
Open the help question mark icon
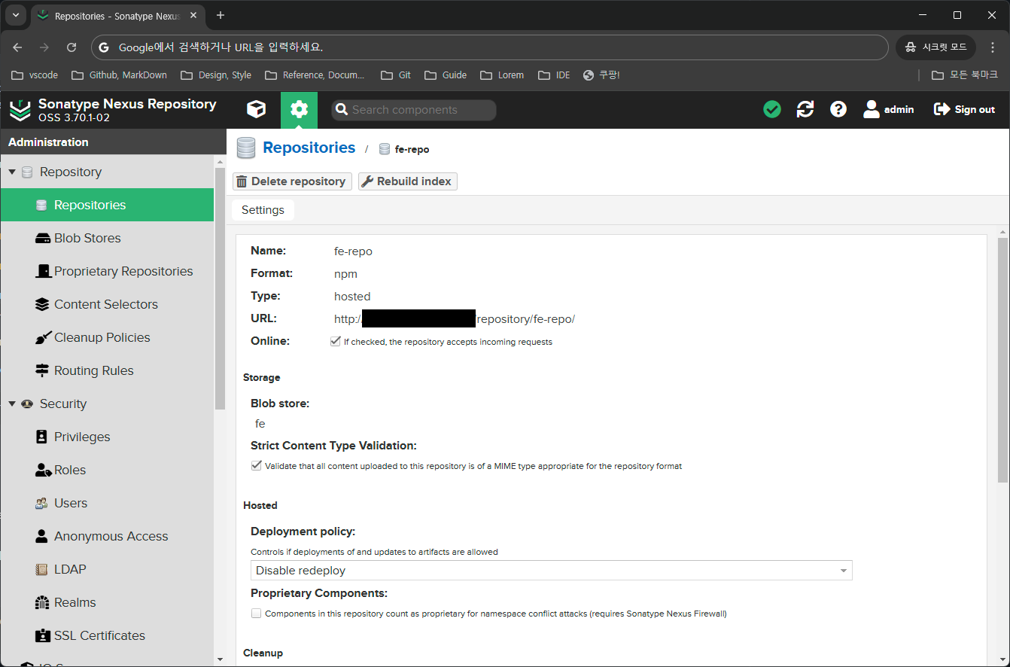838,110
